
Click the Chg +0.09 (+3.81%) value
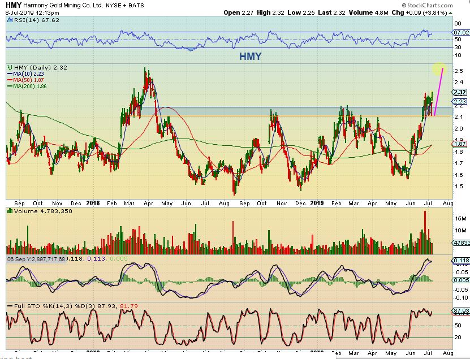pyautogui.click(x=420, y=12)
